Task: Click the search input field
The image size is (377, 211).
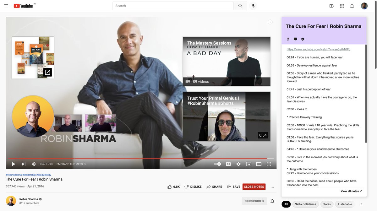Action: coord(173,6)
